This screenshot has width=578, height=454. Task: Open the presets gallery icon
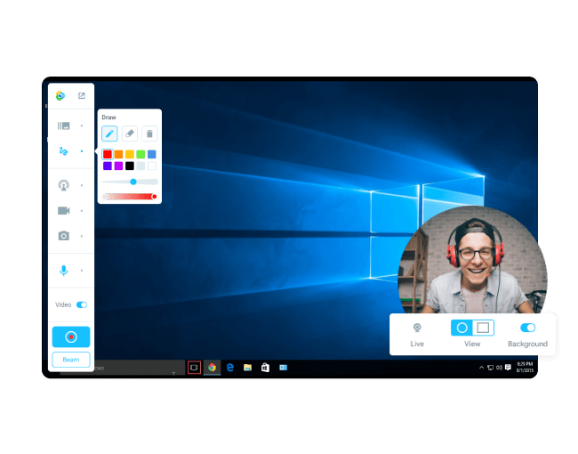point(63,126)
